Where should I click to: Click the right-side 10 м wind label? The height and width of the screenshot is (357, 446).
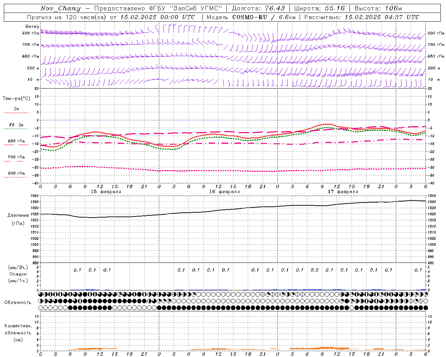[433, 80]
